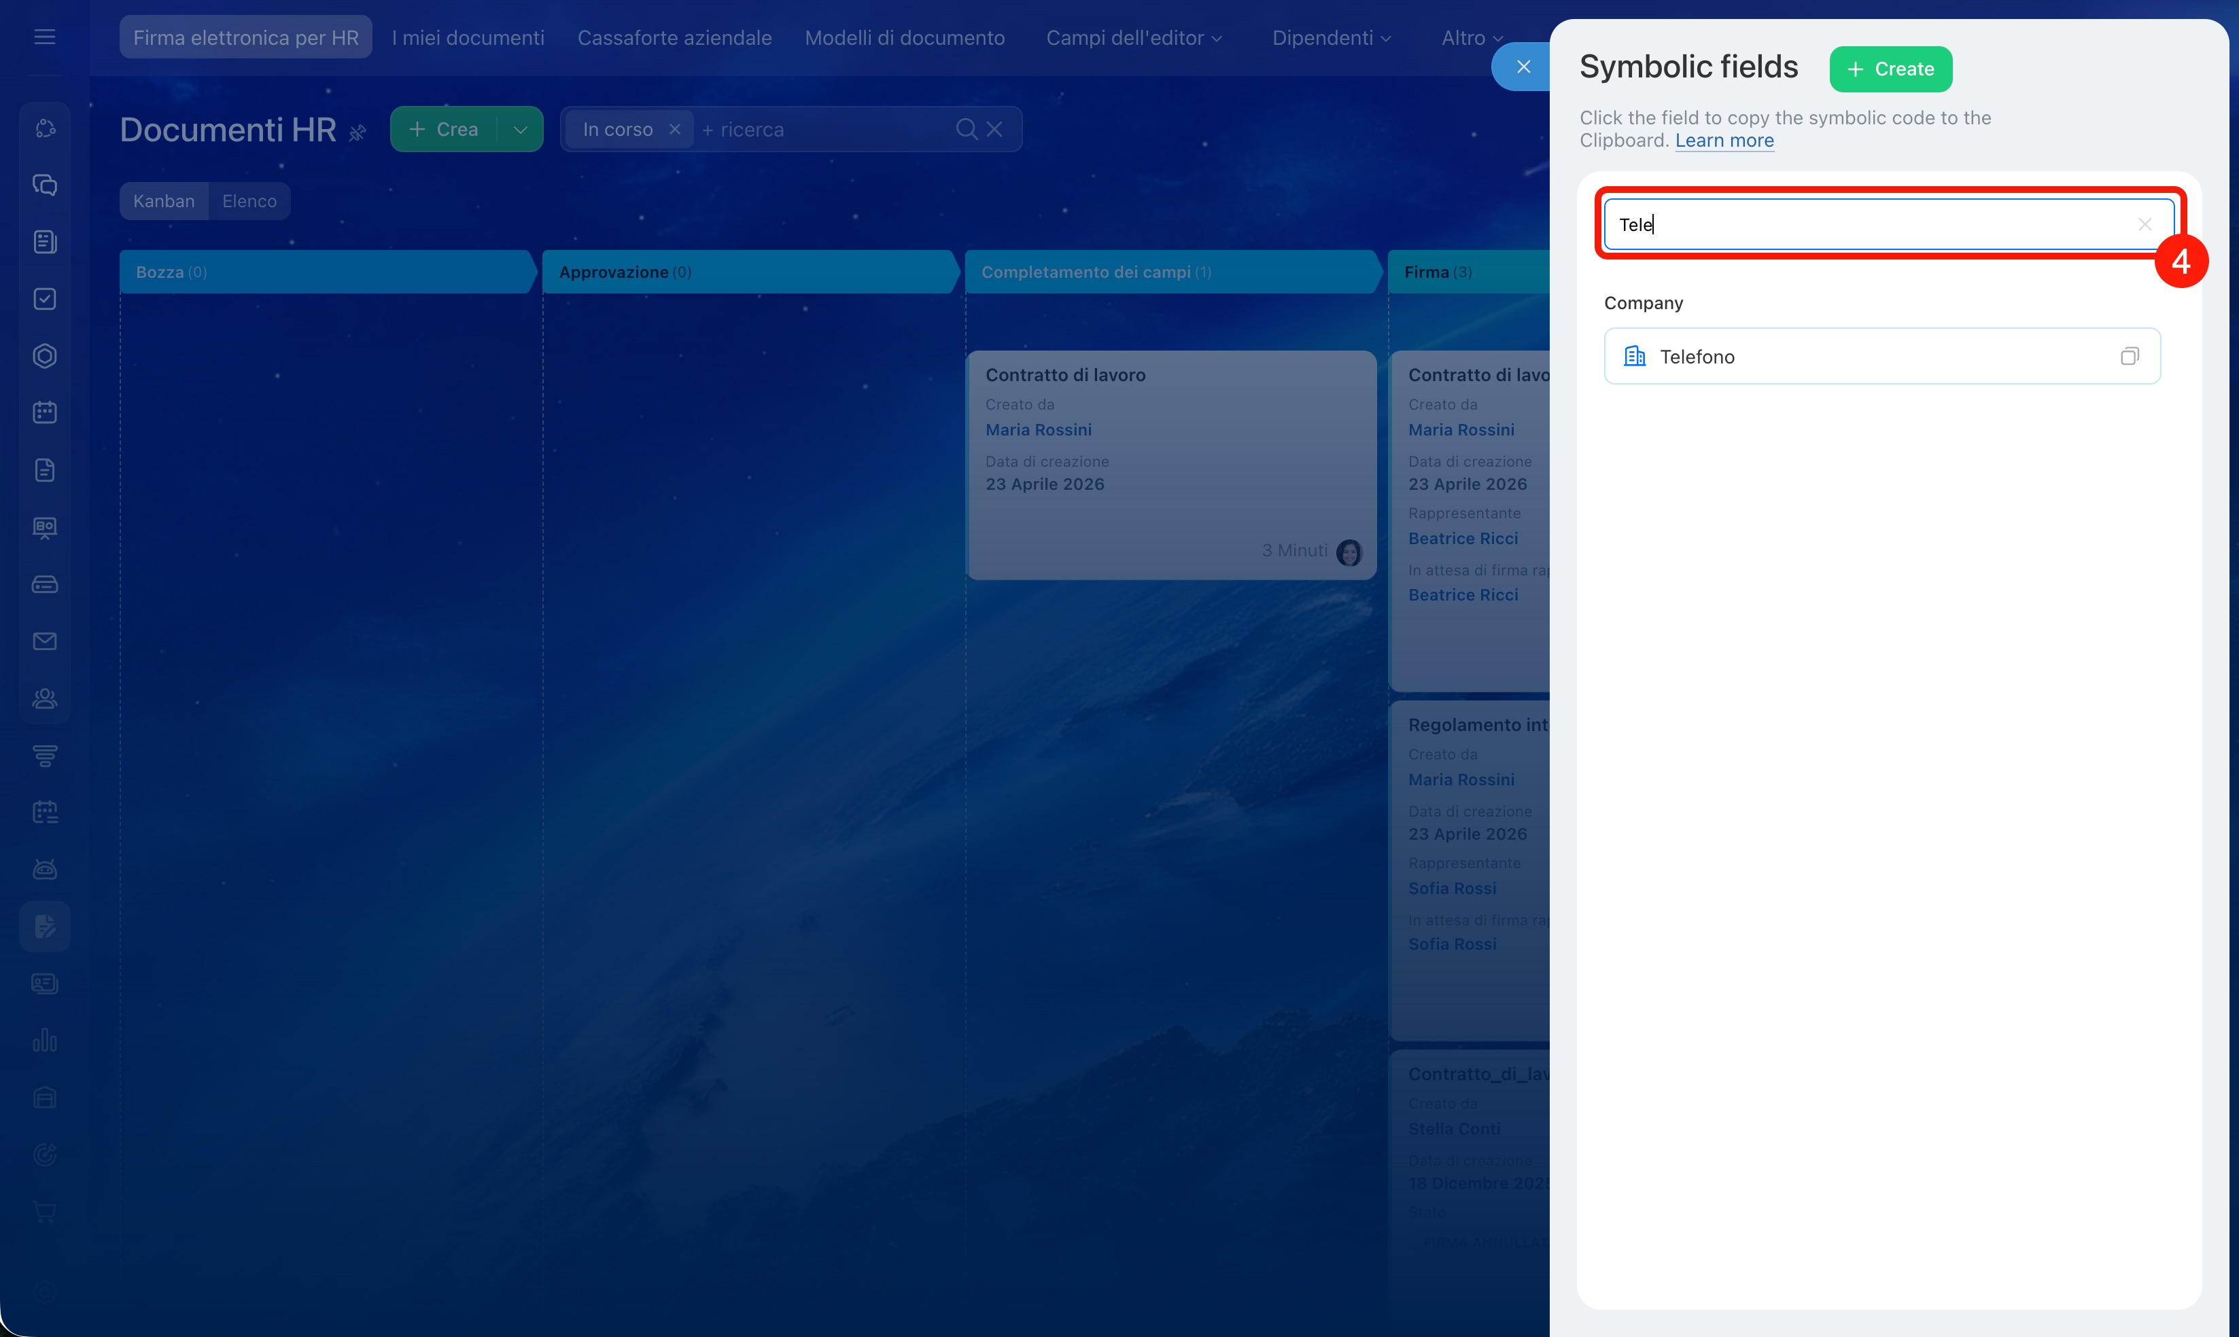Expand the Dipendenti dropdown menu

point(1330,38)
